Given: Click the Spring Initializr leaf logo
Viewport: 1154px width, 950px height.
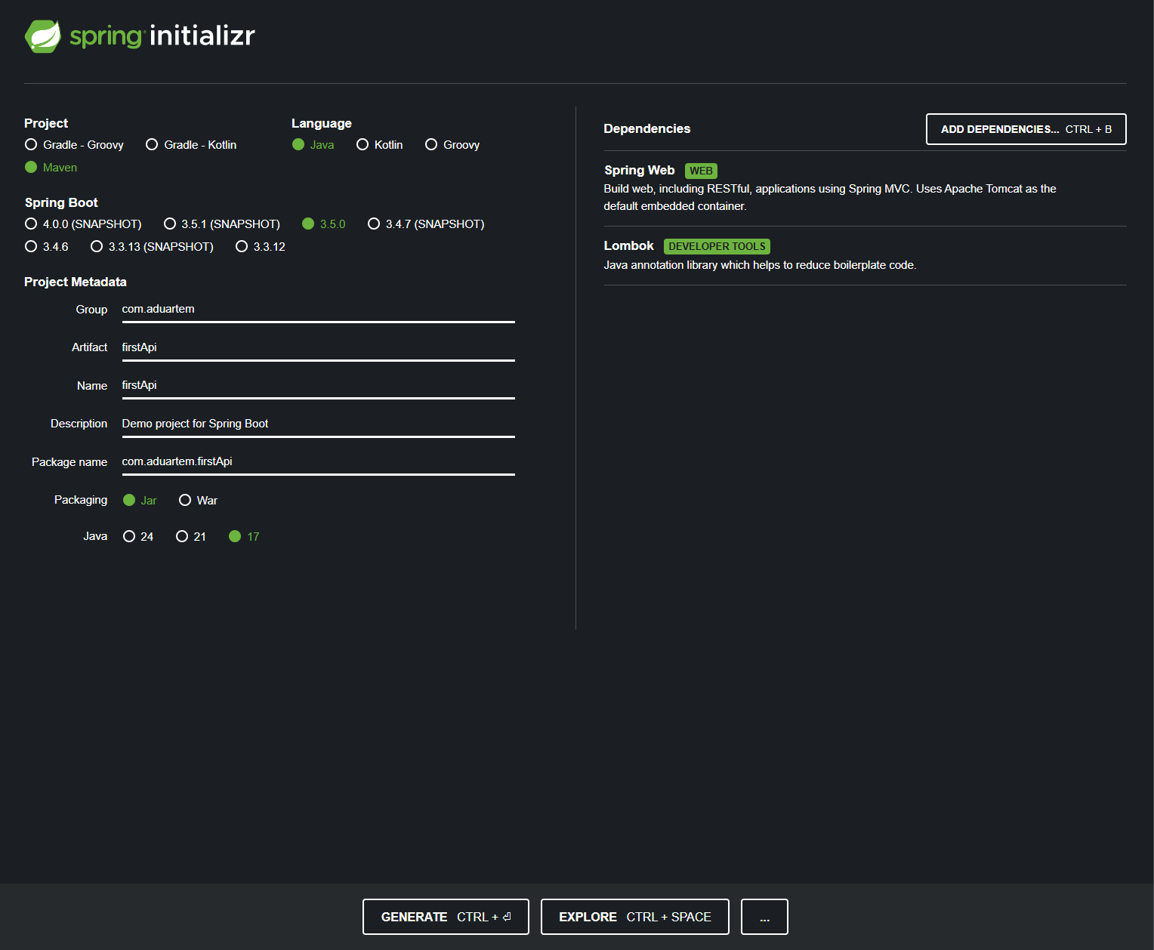Looking at the screenshot, I should click(x=43, y=36).
